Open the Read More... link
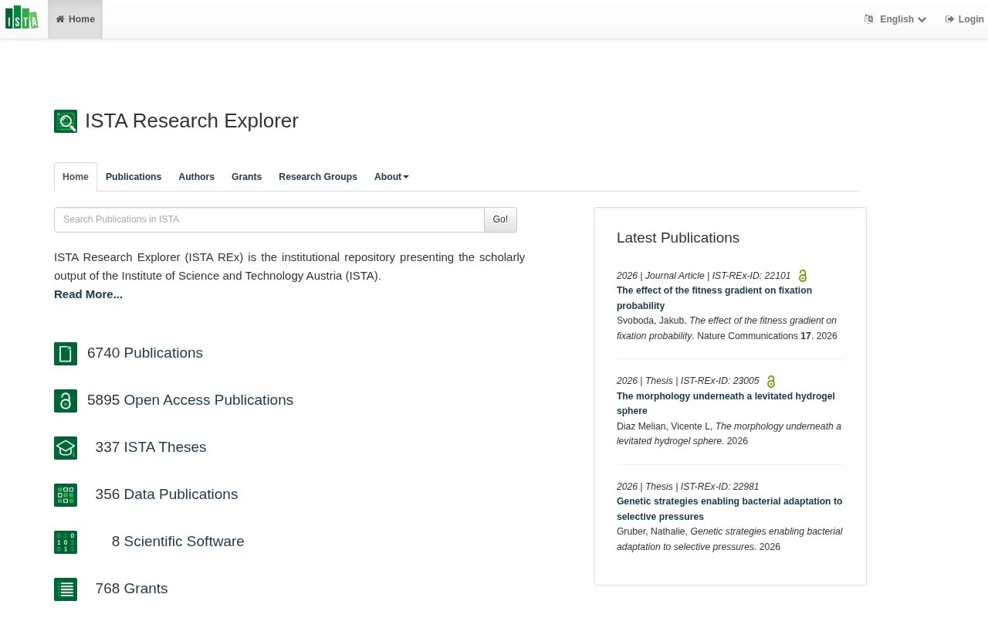This screenshot has height=618, width=988. tap(88, 294)
